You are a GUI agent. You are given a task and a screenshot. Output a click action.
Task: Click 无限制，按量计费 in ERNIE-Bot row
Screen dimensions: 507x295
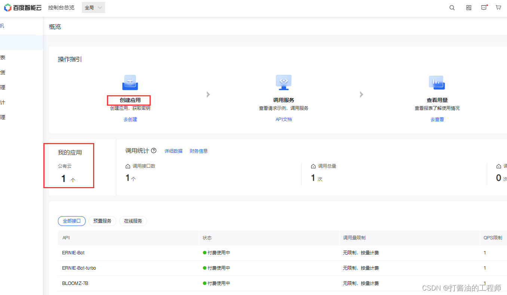(361, 253)
